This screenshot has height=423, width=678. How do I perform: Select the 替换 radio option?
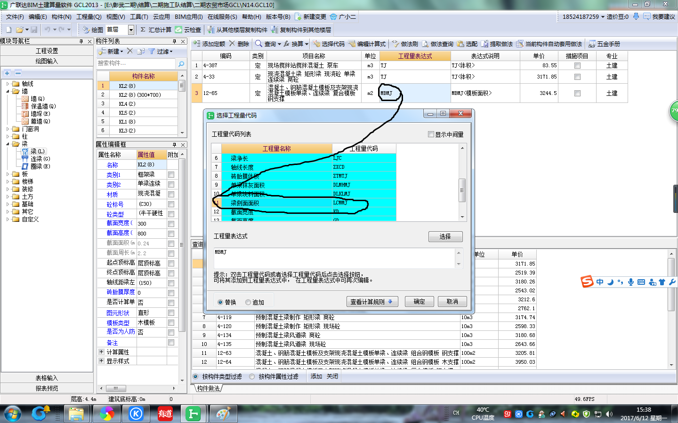(220, 302)
